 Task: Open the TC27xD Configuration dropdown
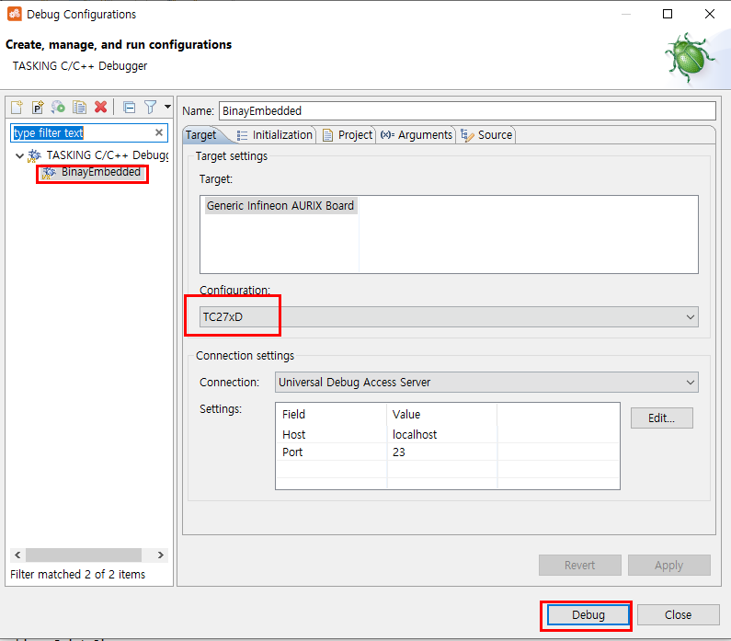coord(449,317)
